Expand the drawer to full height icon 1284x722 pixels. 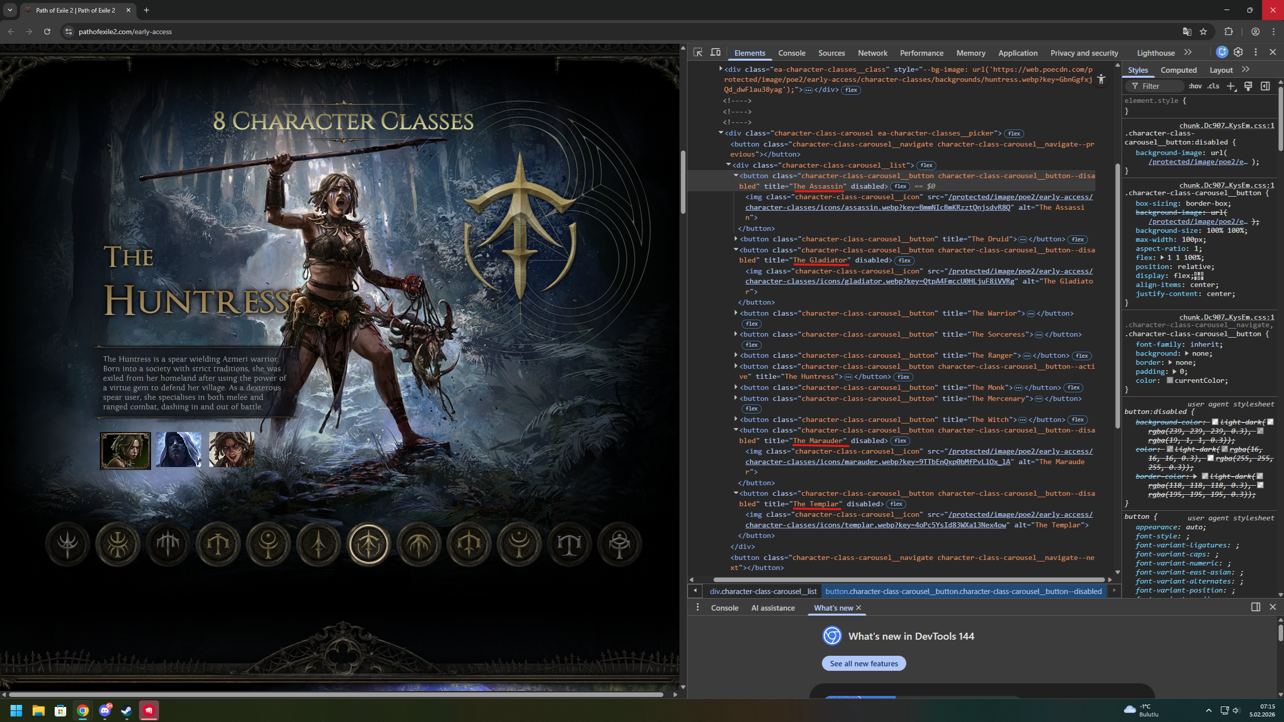[1256, 607]
